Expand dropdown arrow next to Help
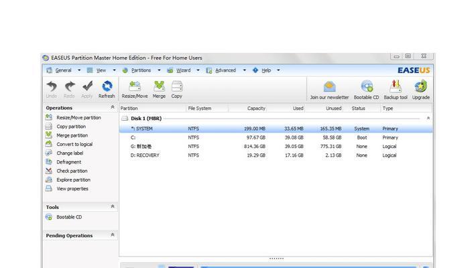The height and width of the screenshot is (268, 474). [278, 70]
